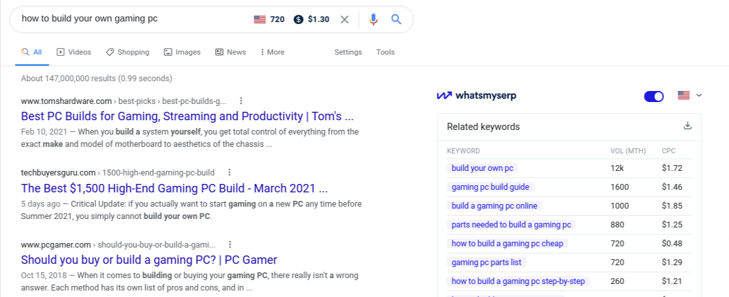This screenshot has width=729, height=297.
Task: Click 'how to build a gaming pc step-by-step' keyword
Action: click(519, 281)
